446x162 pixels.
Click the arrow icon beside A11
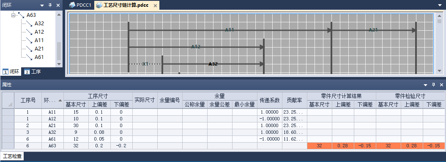click(x=30, y=40)
